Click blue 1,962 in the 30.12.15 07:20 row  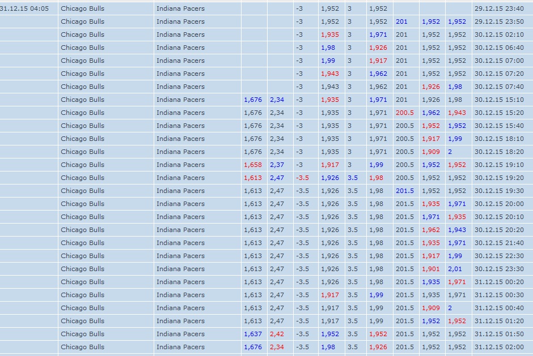pos(378,74)
